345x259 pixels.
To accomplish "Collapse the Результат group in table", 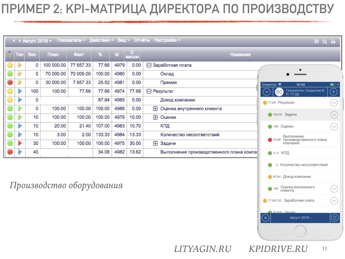I will (149, 91).
